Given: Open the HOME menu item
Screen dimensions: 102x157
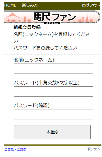Looking at the screenshot, I should pyautogui.click(x=10, y=5).
